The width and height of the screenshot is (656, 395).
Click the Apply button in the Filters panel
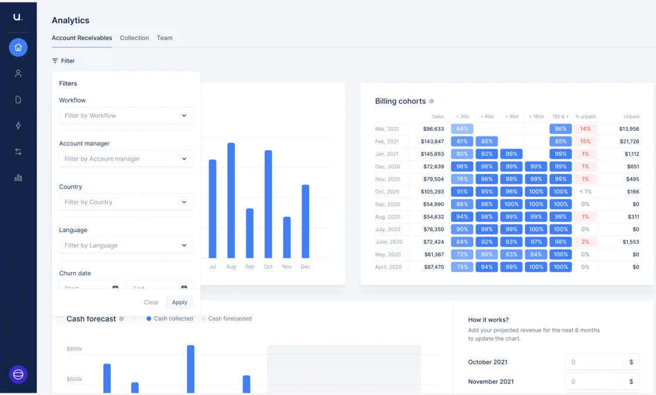[179, 302]
